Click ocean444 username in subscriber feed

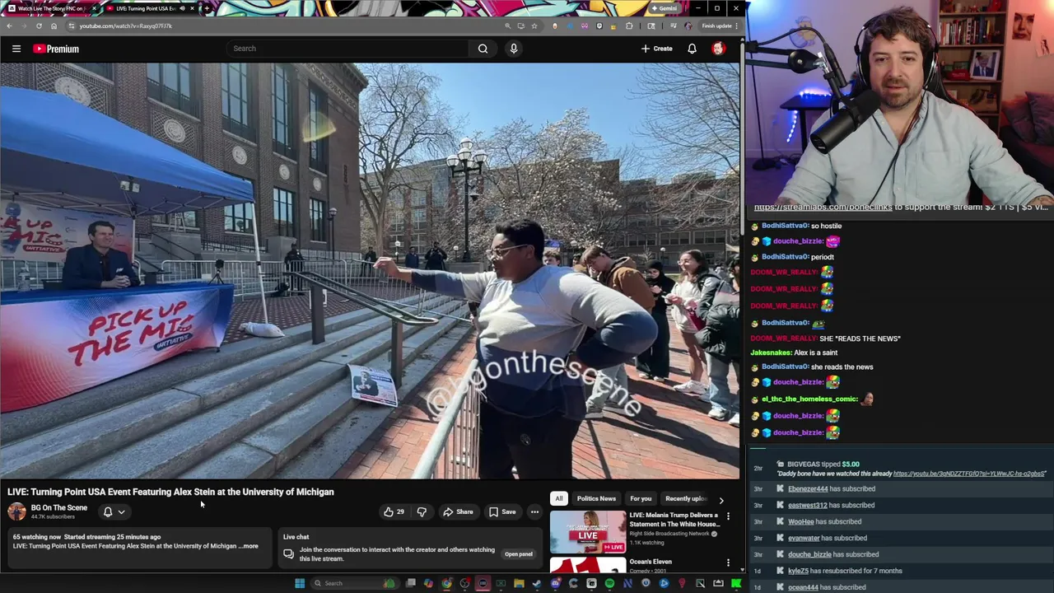(803, 587)
